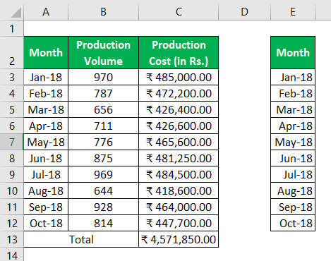Select row 7 header
This screenshot has width=331, height=261.
tap(12, 142)
